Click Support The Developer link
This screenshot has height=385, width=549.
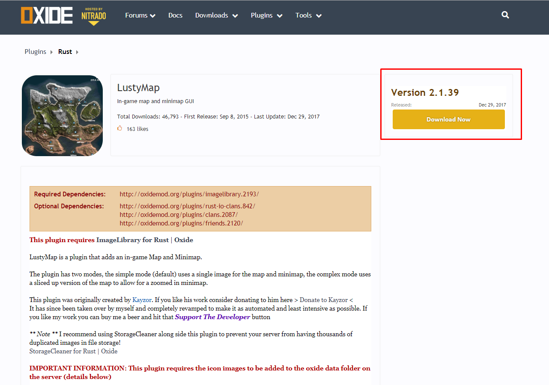click(x=212, y=317)
